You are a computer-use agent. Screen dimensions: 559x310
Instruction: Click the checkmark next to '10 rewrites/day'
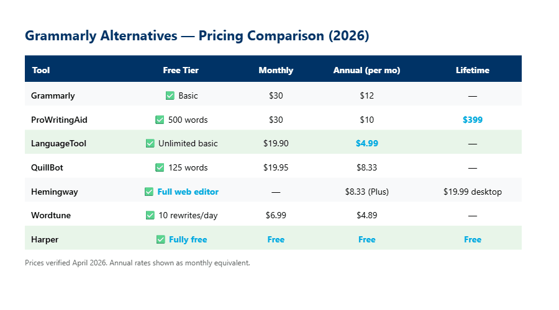[150, 215]
